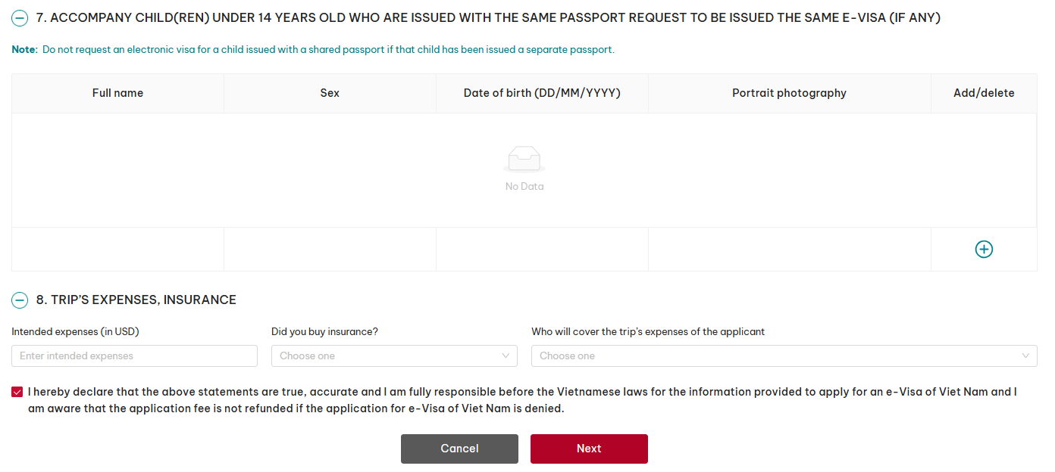Click the Portrait photography column header
Image resolution: width=1055 pixels, height=472 pixels.
[x=789, y=93]
